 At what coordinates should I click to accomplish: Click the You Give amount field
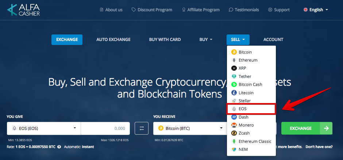click(x=105, y=128)
